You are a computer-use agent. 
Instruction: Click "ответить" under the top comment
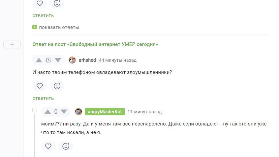click(x=43, y=15)
